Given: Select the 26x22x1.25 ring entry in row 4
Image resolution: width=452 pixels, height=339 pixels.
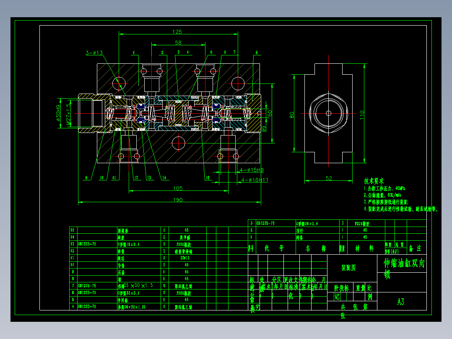Looking at the screenshot, I should tap(132, 307).
